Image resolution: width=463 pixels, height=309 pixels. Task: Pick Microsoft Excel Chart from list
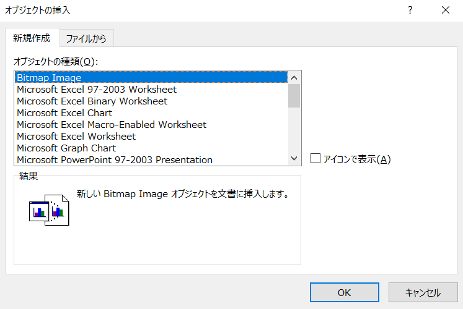tap(151, 112)
